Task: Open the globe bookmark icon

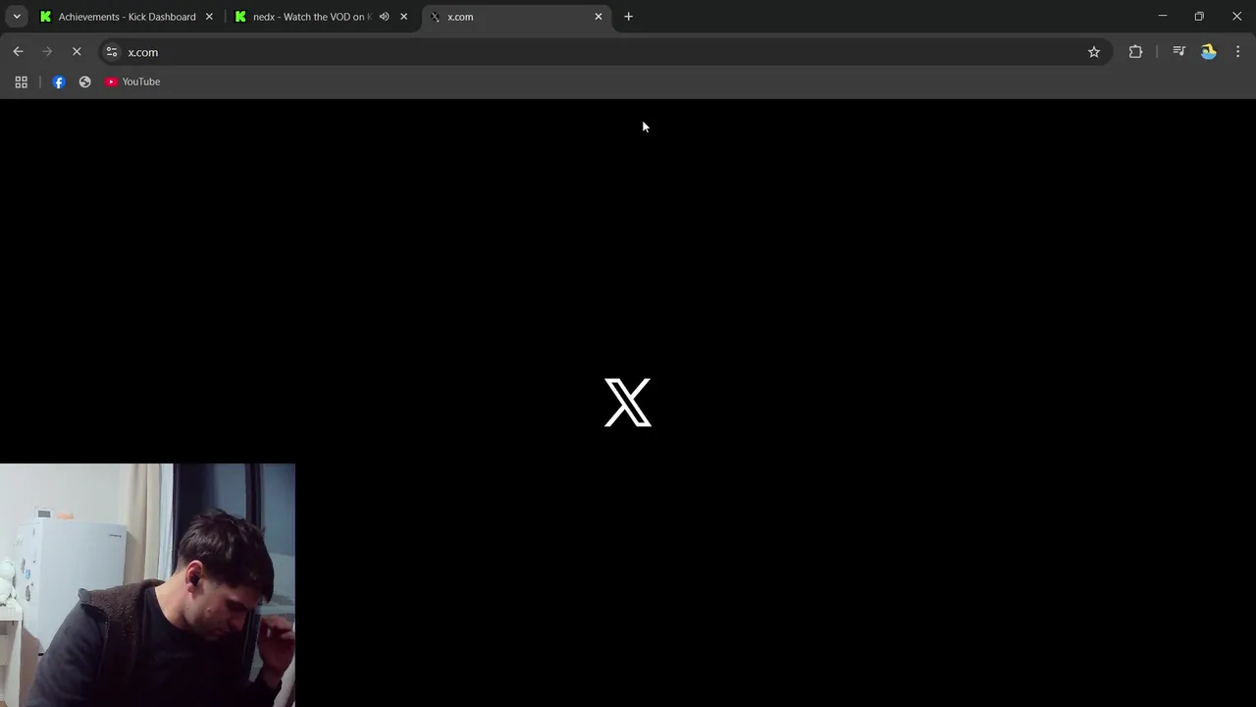Action: coord(85,82)
